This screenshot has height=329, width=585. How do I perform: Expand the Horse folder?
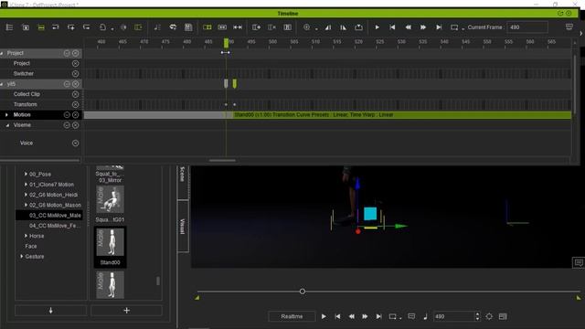point(26,236)
